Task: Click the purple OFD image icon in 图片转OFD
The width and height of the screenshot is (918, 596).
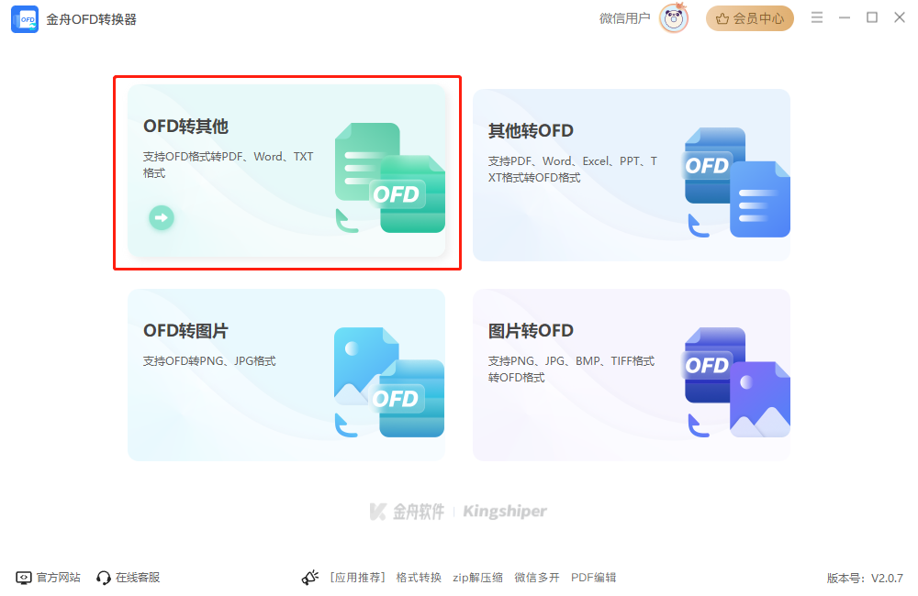Action: coord(737,382)
